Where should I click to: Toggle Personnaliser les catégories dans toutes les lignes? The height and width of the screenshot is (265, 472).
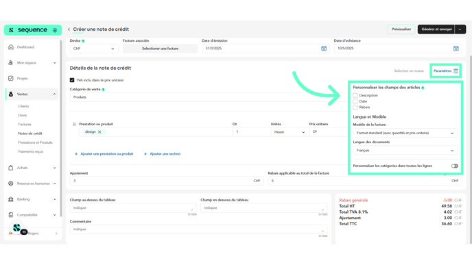point(455,166)
